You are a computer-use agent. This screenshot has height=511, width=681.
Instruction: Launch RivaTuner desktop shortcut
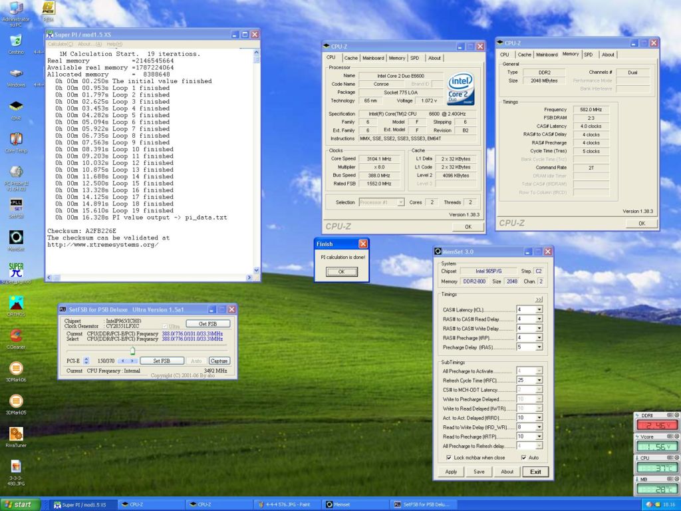coord(16,437)
